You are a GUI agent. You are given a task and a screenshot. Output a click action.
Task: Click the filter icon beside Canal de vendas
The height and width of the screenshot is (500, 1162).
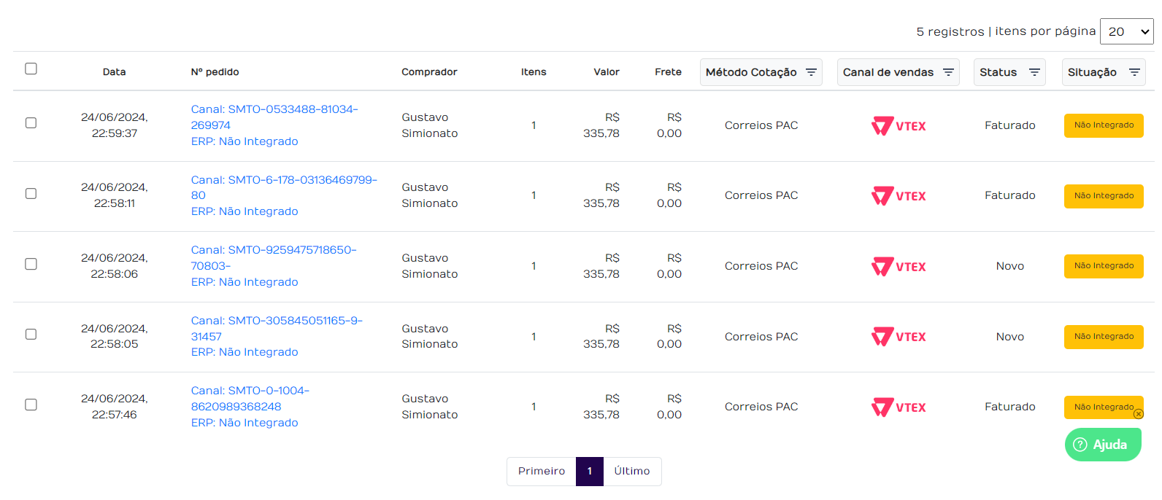click(x=948, y=72)
